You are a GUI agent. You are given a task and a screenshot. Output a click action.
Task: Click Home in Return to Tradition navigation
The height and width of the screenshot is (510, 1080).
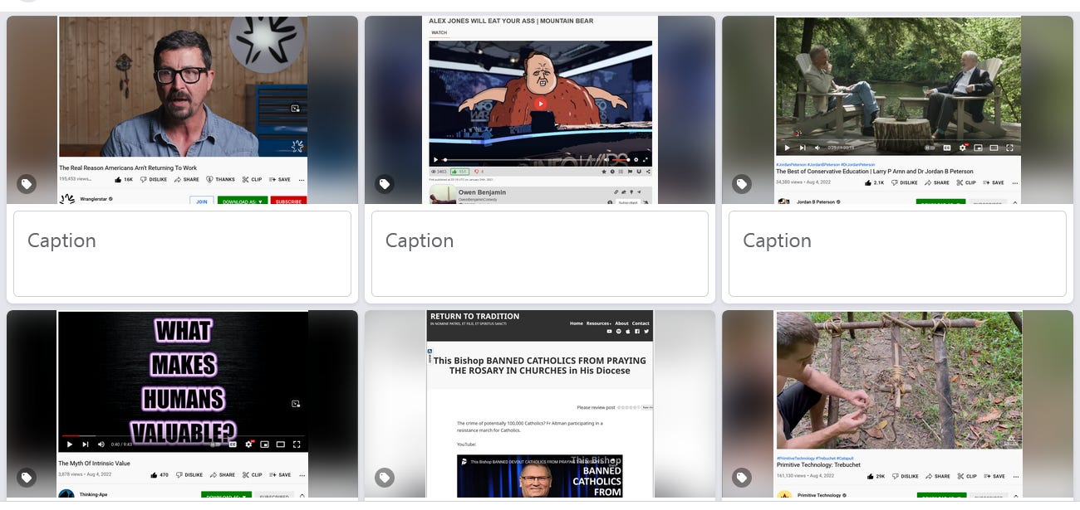[x=576, y=323]
